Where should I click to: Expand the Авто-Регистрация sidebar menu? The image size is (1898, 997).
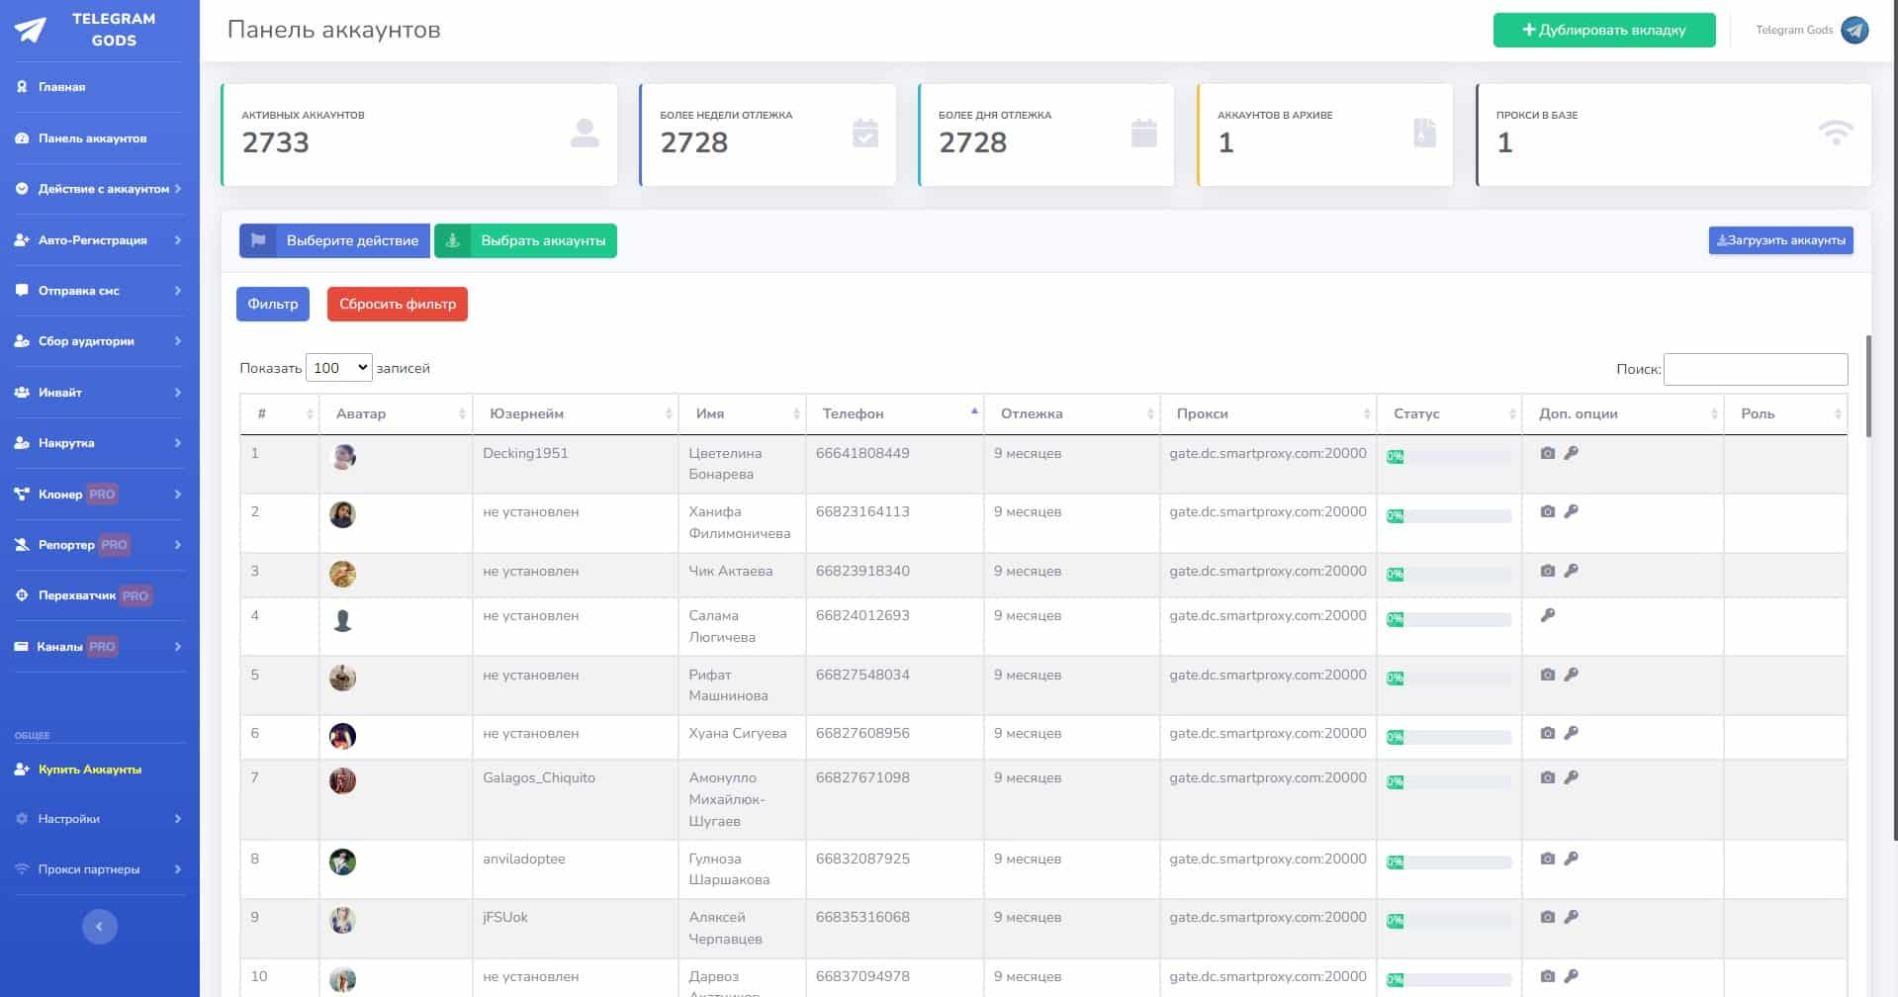pos(99,240)
